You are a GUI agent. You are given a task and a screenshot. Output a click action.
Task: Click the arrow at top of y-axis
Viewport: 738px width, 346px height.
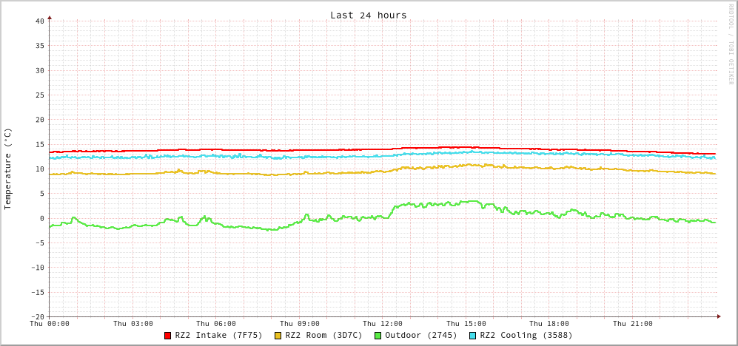(x=50, y=17)
